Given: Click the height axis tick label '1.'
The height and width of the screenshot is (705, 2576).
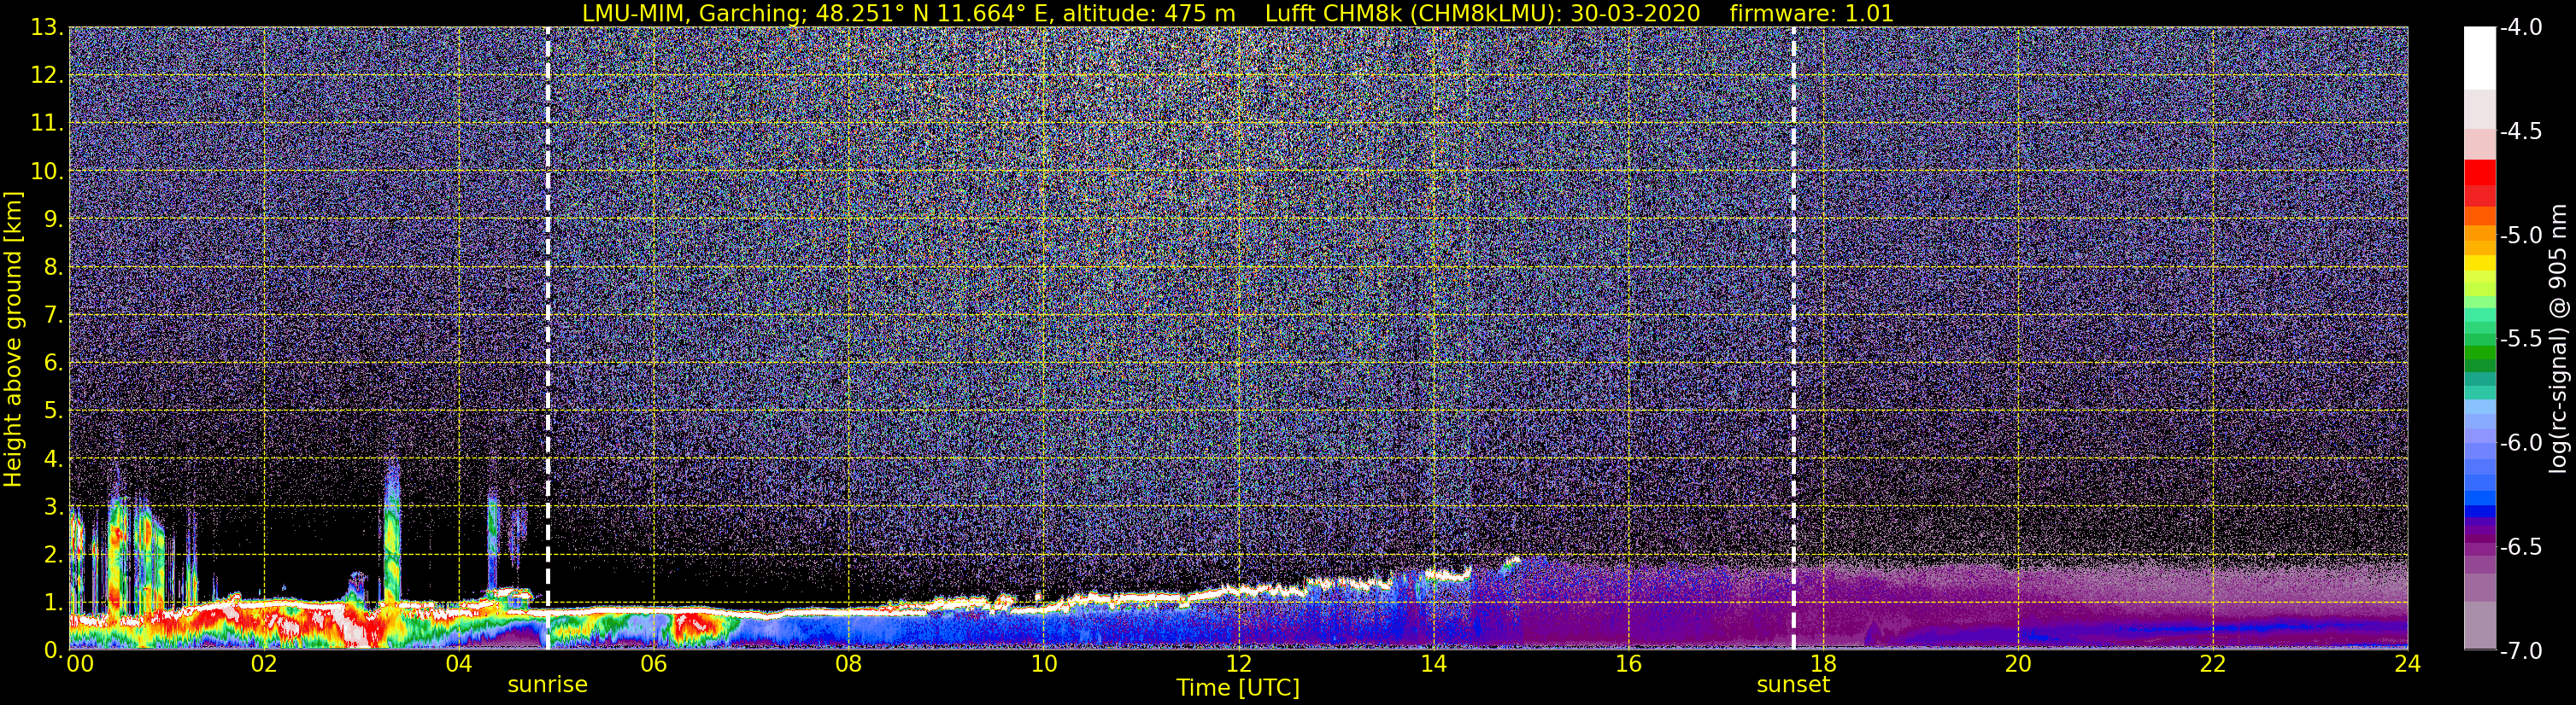Looking at the screenshot, I should pos(53,603).
